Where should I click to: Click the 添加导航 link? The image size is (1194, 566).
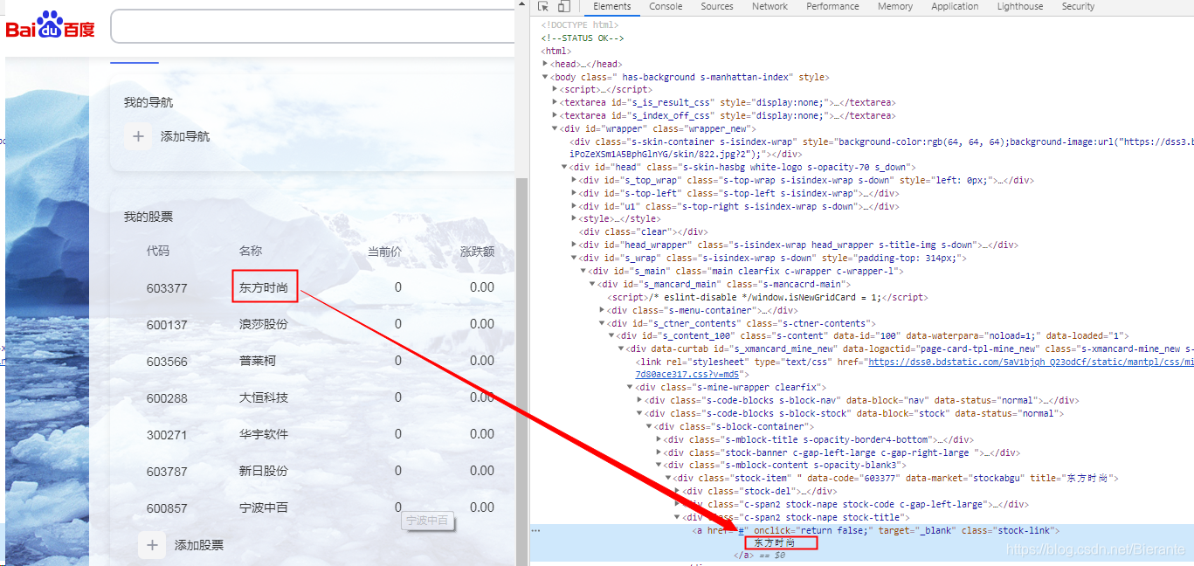185,136
